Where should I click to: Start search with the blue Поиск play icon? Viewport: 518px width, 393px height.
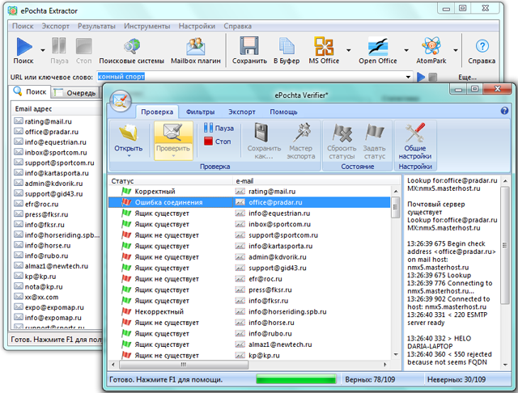pyautogui.click(x=24, y=47)
